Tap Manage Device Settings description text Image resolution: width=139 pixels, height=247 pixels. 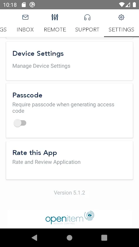point(41,66)
